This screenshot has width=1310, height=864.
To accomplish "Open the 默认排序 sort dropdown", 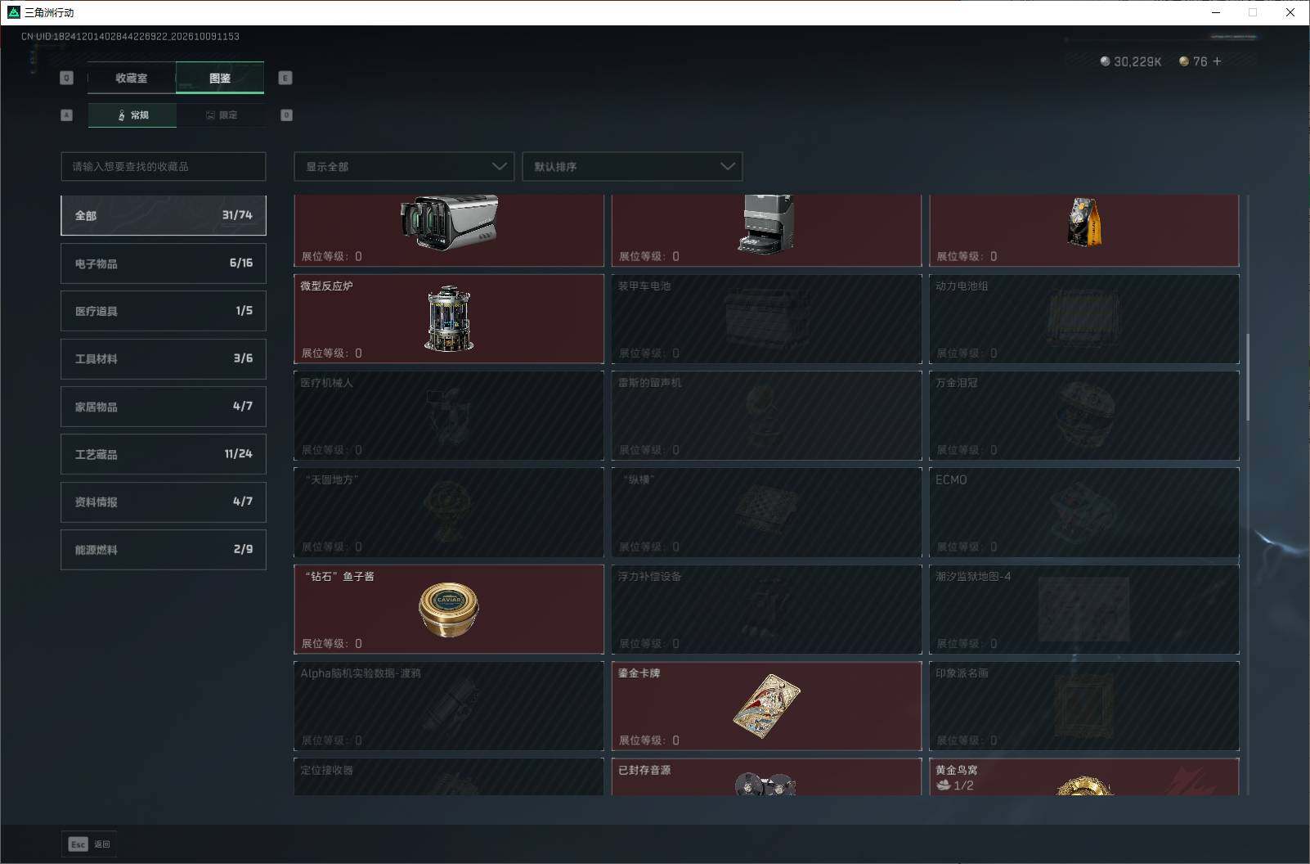I will click(x=632, y=166).
